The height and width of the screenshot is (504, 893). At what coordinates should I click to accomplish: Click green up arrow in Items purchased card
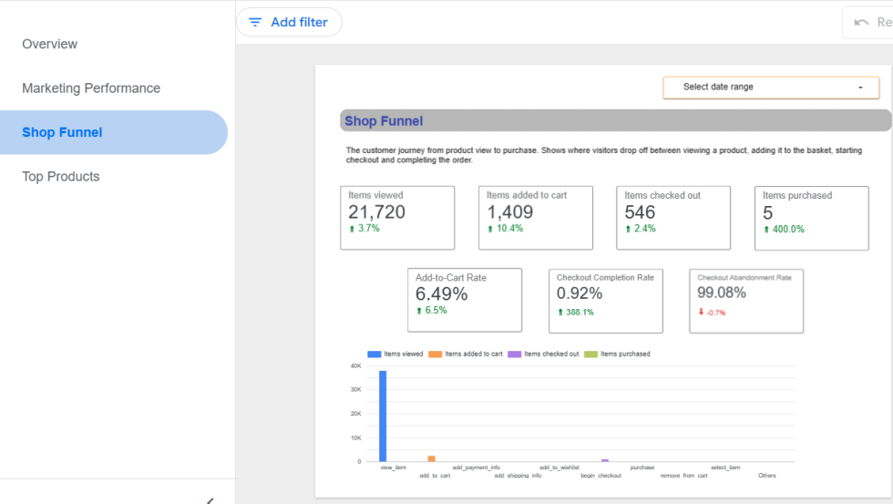click(x=766, y=230)
